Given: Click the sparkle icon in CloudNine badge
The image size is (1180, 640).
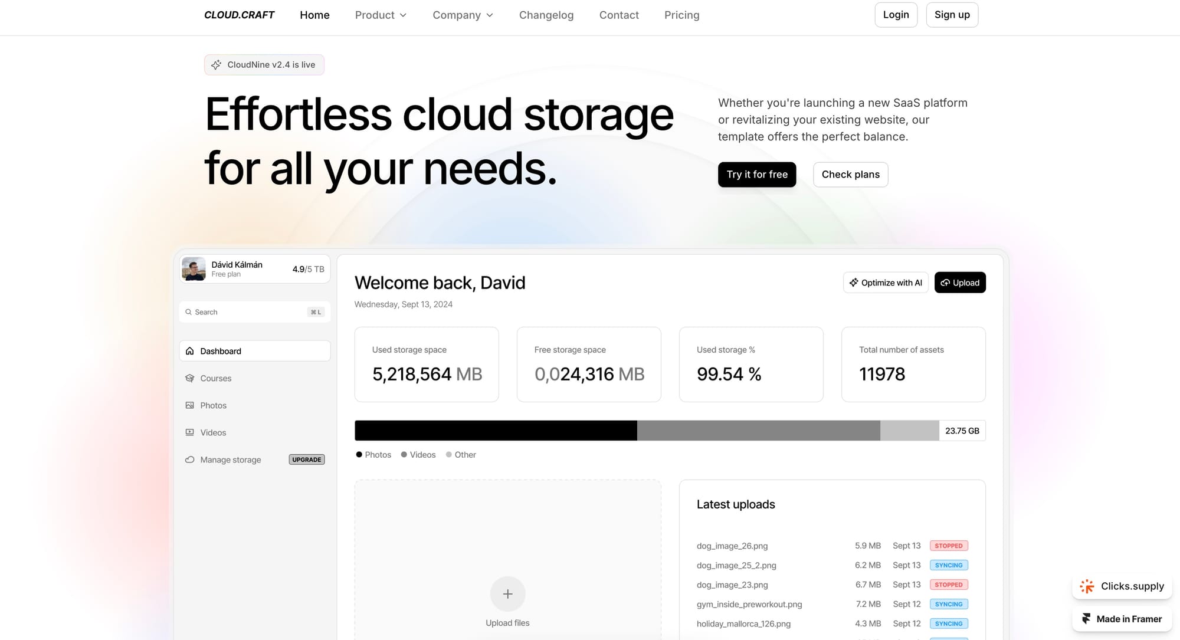Looking at the screenshot, I should click(x=217, y=65).
